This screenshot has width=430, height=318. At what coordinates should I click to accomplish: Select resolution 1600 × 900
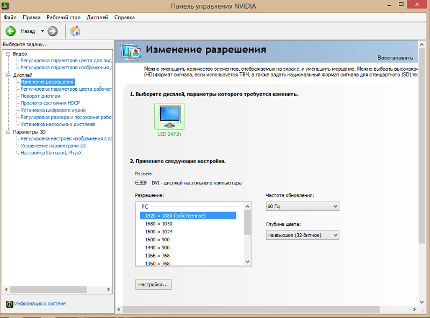coord(157,240)
